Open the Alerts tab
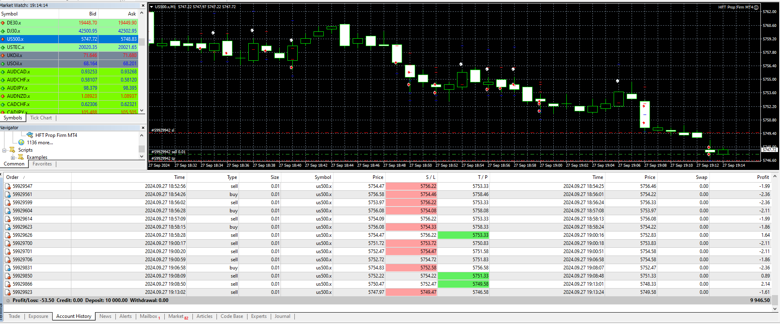Image resolution: width=780 pixels, height=324 pixels. 126,316
